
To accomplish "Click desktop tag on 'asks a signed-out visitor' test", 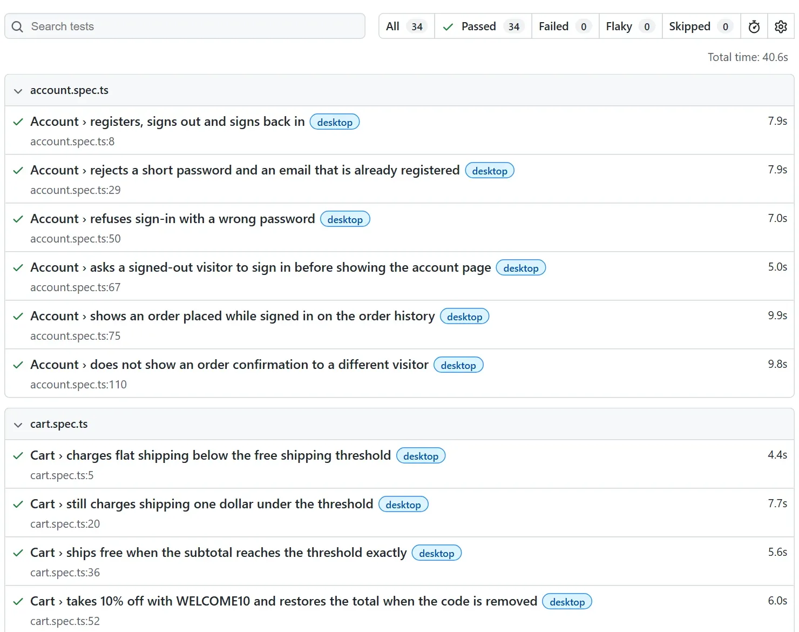I will point(521,268).
